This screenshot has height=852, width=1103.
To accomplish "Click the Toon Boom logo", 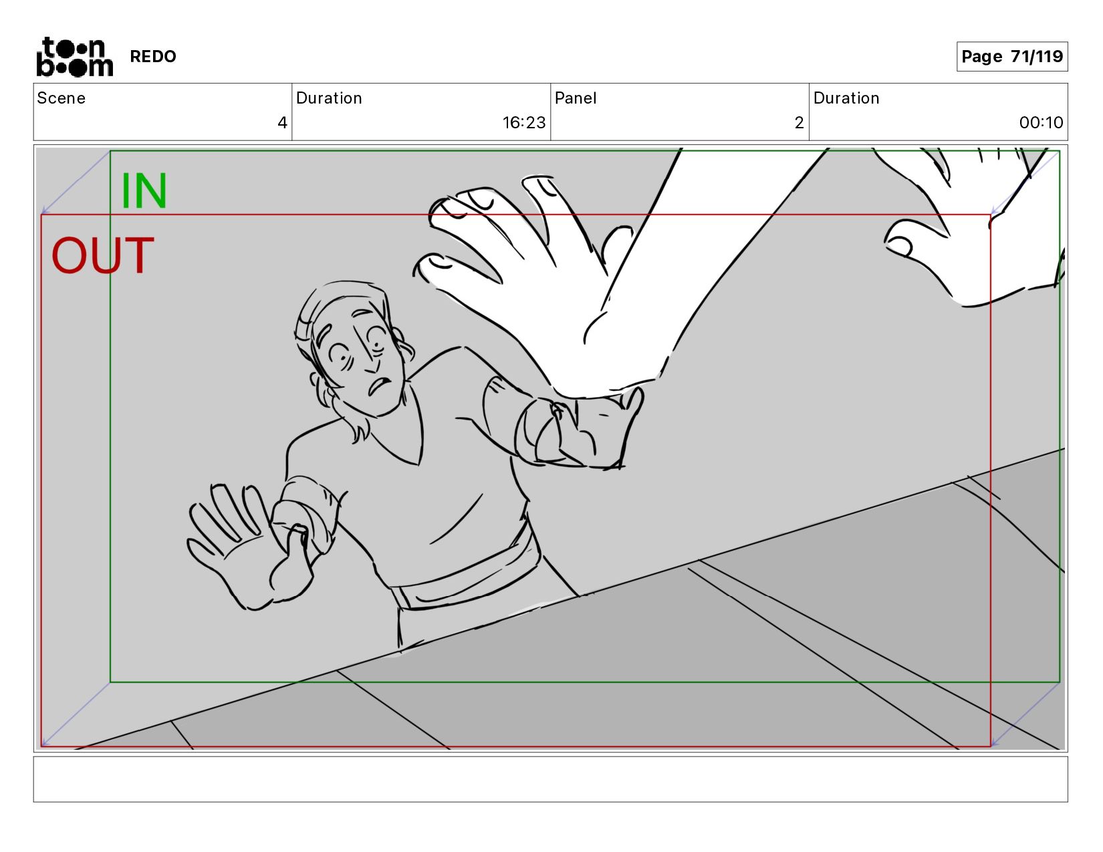I will point(74,57).
